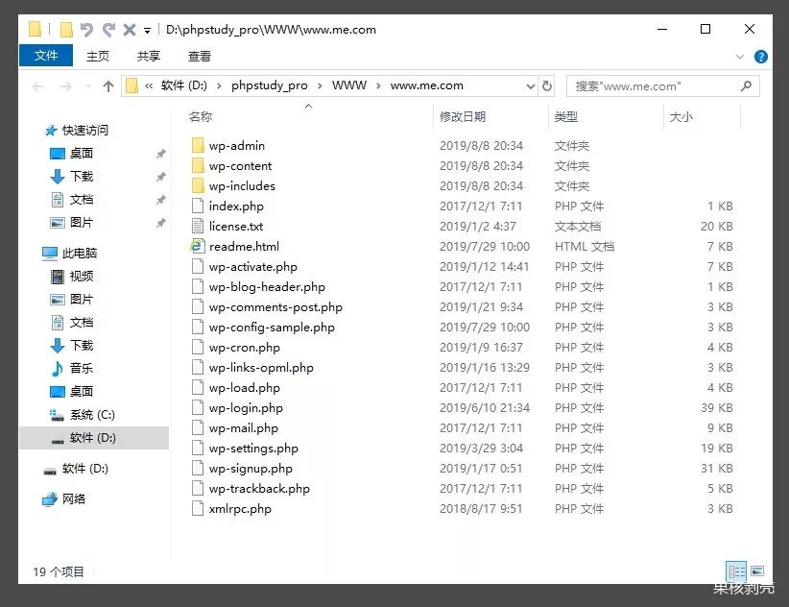Select phpstudy_pro in the address breadcrumb
Viewport: 789px width, 607px height.
coord(269,85)
